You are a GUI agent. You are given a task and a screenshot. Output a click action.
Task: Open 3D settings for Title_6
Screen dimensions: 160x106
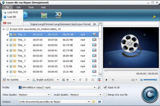(94, 56)
